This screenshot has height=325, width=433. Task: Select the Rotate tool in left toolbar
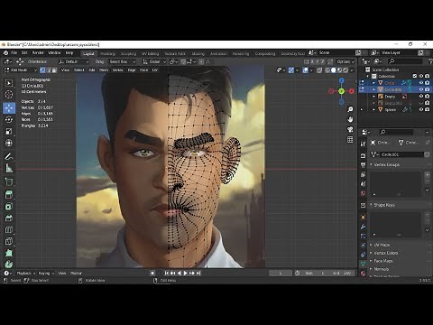(9, 119)
